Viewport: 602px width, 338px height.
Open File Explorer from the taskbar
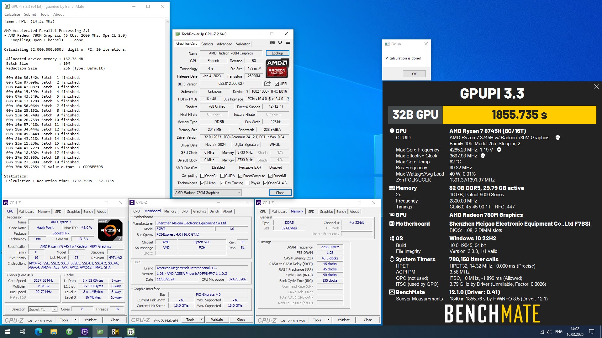tap(54, 332)
